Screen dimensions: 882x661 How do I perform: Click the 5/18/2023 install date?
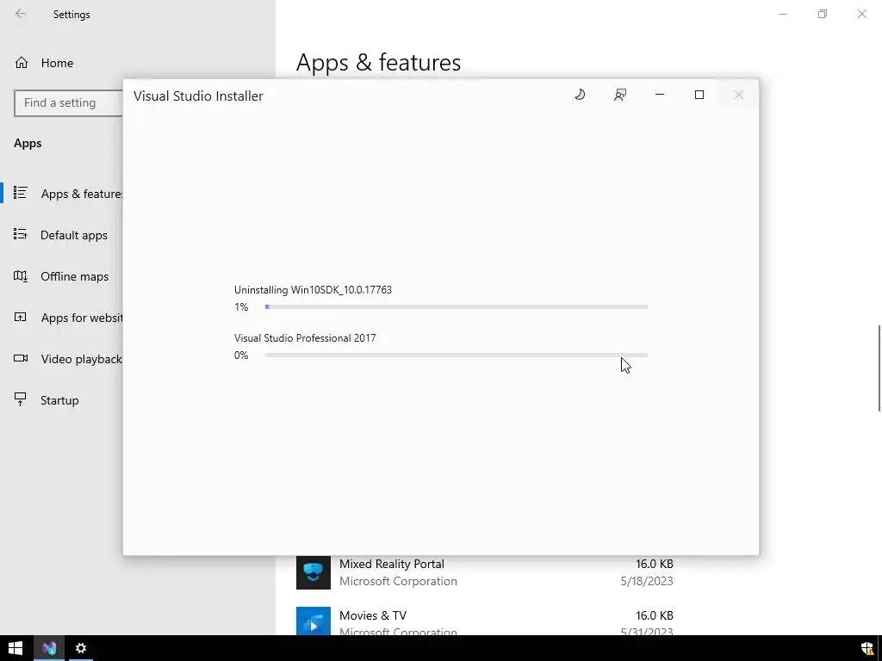(647, 581)
